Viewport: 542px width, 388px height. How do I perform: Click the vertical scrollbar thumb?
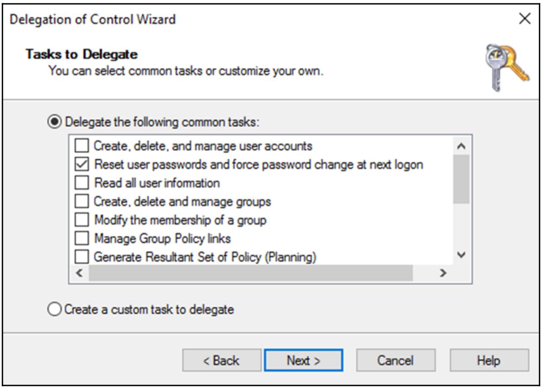pyautogui.click(x=461, y=179)
